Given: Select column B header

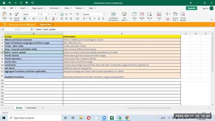Looking at the screenshot, I should tap(122, 34).
